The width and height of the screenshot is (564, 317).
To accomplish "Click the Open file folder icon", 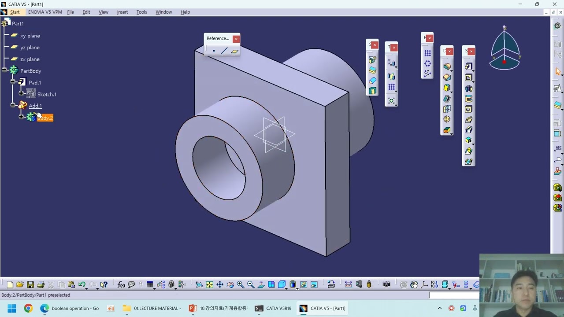I will [x=20, y=285].
